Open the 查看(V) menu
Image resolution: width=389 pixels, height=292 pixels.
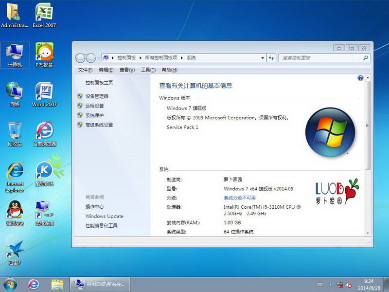click(x=127, y=70)
